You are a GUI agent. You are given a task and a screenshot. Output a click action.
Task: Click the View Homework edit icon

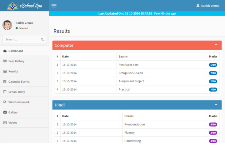[5, 102]
